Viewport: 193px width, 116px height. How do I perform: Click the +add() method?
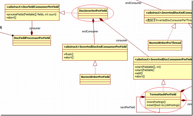pos(139,73)
